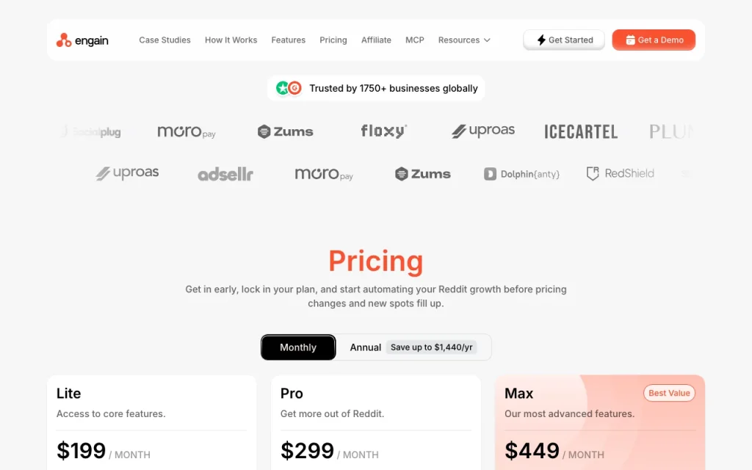Click the Save up to $1,440/yr badge
Viewport: 752px width, 470px height.
click(x=431, y=347)
